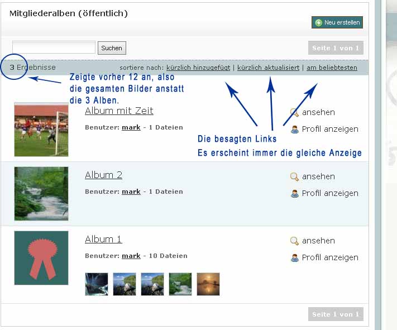Open the Album mit Zeit title link
This screenshot has width=397, height=330.
pyautogui.click(x=119, y=111)
